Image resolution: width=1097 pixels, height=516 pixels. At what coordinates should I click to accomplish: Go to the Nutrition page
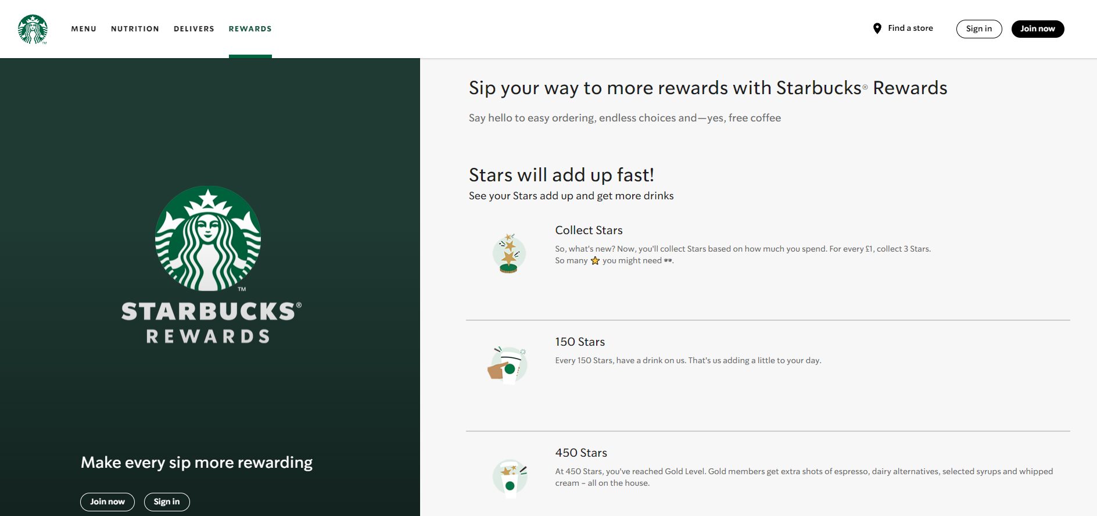135,29
